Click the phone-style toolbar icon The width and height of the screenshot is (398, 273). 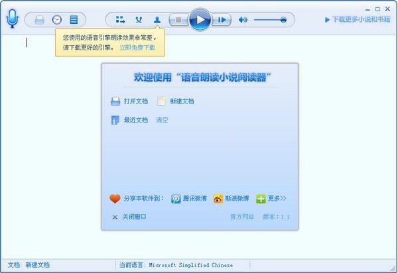[139, 19]
